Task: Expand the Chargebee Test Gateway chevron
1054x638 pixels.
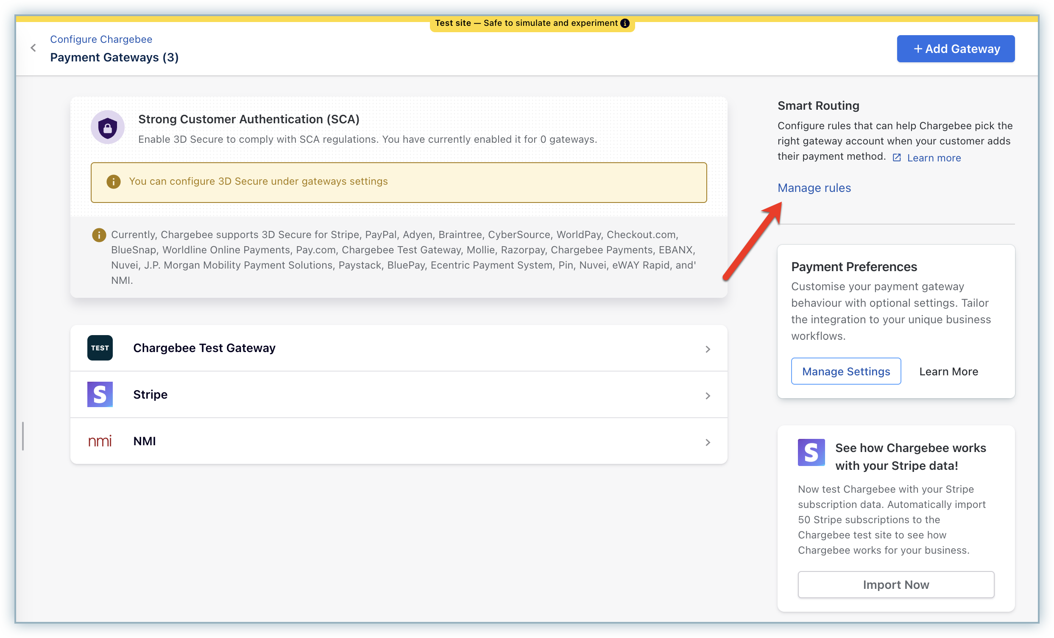Action: [x=708, y=349]
